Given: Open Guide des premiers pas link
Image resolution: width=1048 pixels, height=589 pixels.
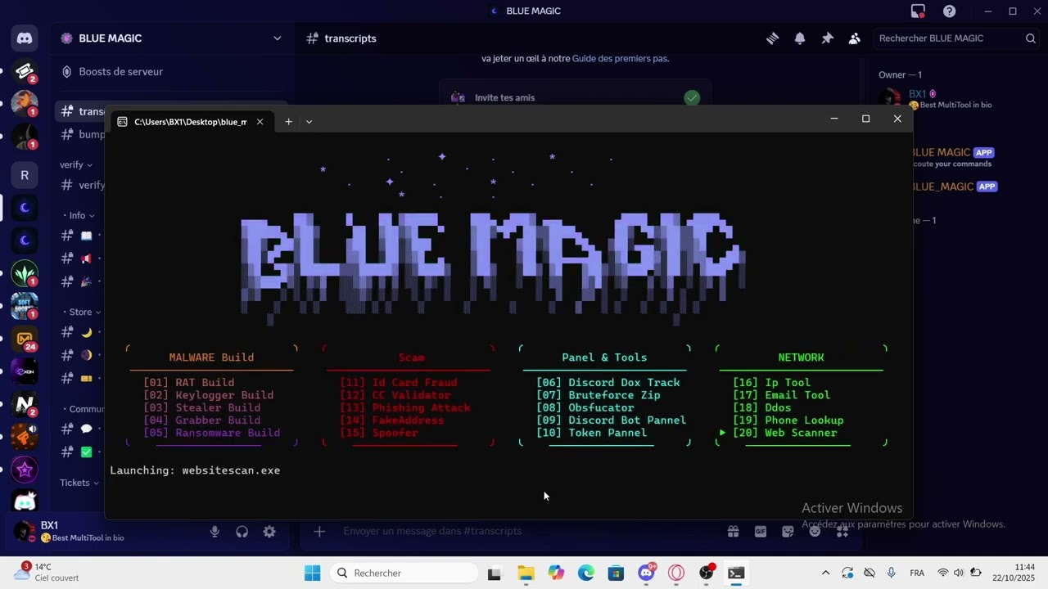Looking at the screenshot, I should [620, 59].
